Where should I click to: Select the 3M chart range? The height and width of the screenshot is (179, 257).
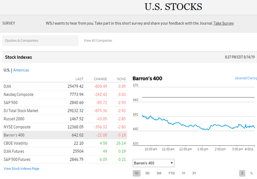click(159, 173)
